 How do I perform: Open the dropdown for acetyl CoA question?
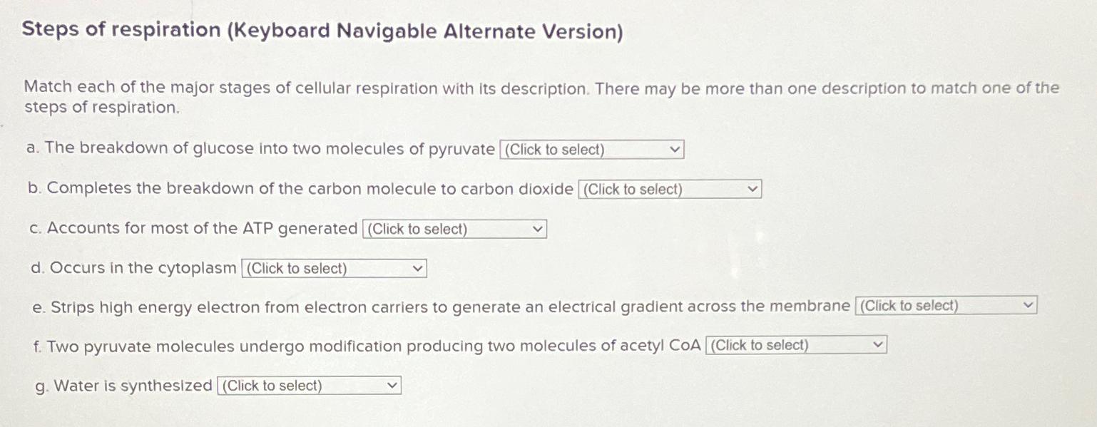pyautogui.click(x=795, y=344)
